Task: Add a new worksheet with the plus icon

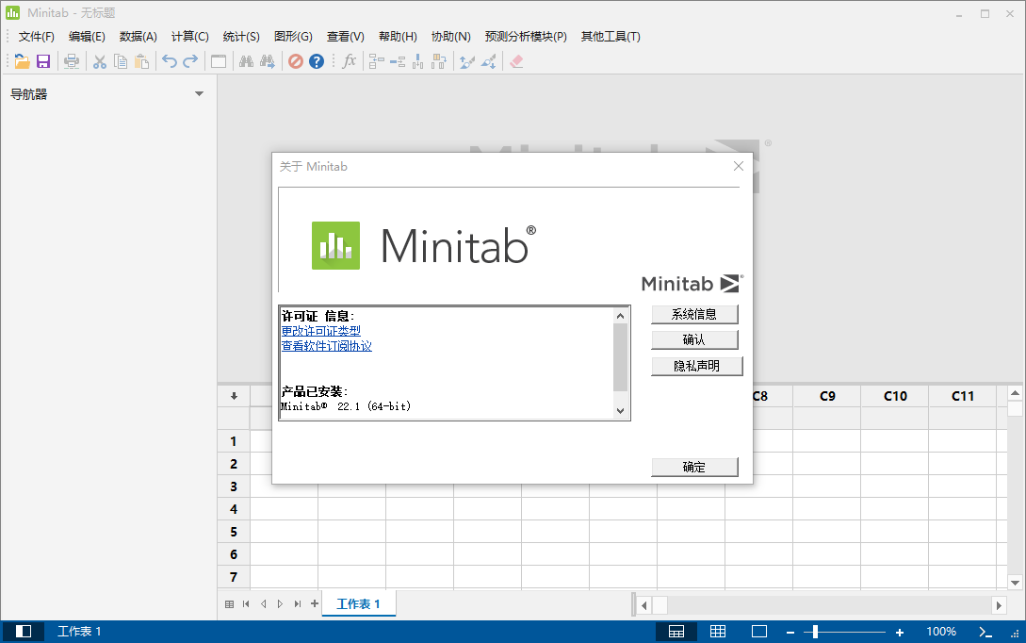Action: [x=315, y=603]
